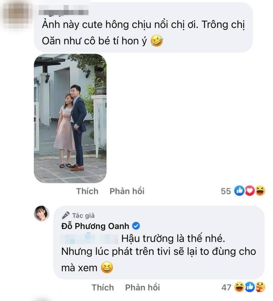Click Phản hồi under the first comment
Image resolution: width=273 pixels, height=301 pixels.
[127, 191]
